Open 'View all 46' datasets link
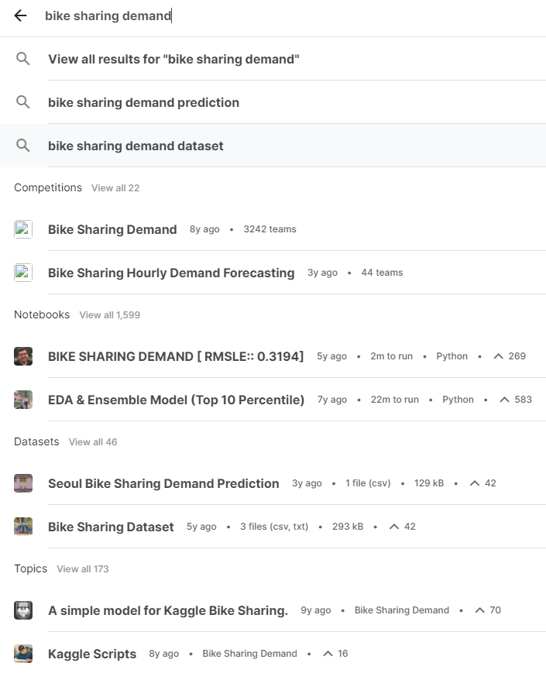546x673 pixels. click(93, 442)
